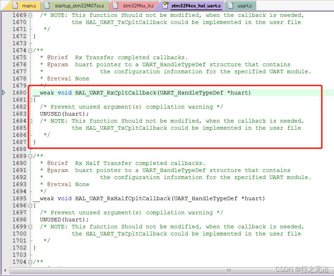The width and height of the screenshot is (334, 276).
Task: Collapse NOTE comment fold at line 1699
Action: [x=30, y=227]
